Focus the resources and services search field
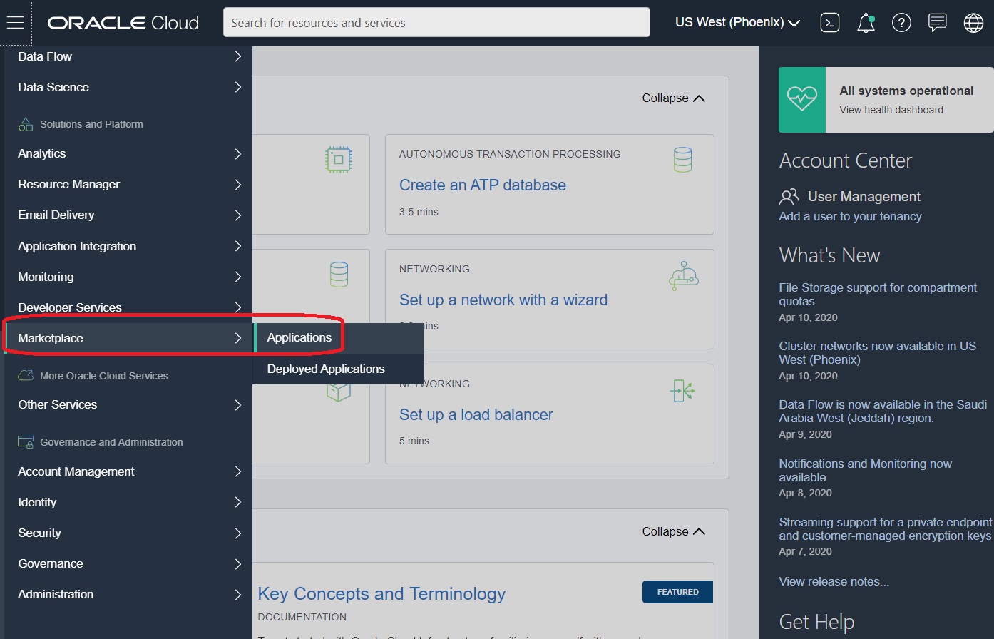Image resolution: width=994 pixels, height=639 pixels. pos(436,23)
